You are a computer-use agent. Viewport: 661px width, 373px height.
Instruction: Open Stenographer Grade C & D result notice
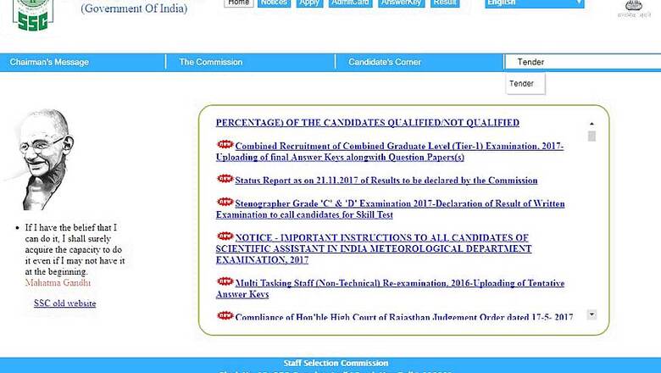[x=390, y=209]
